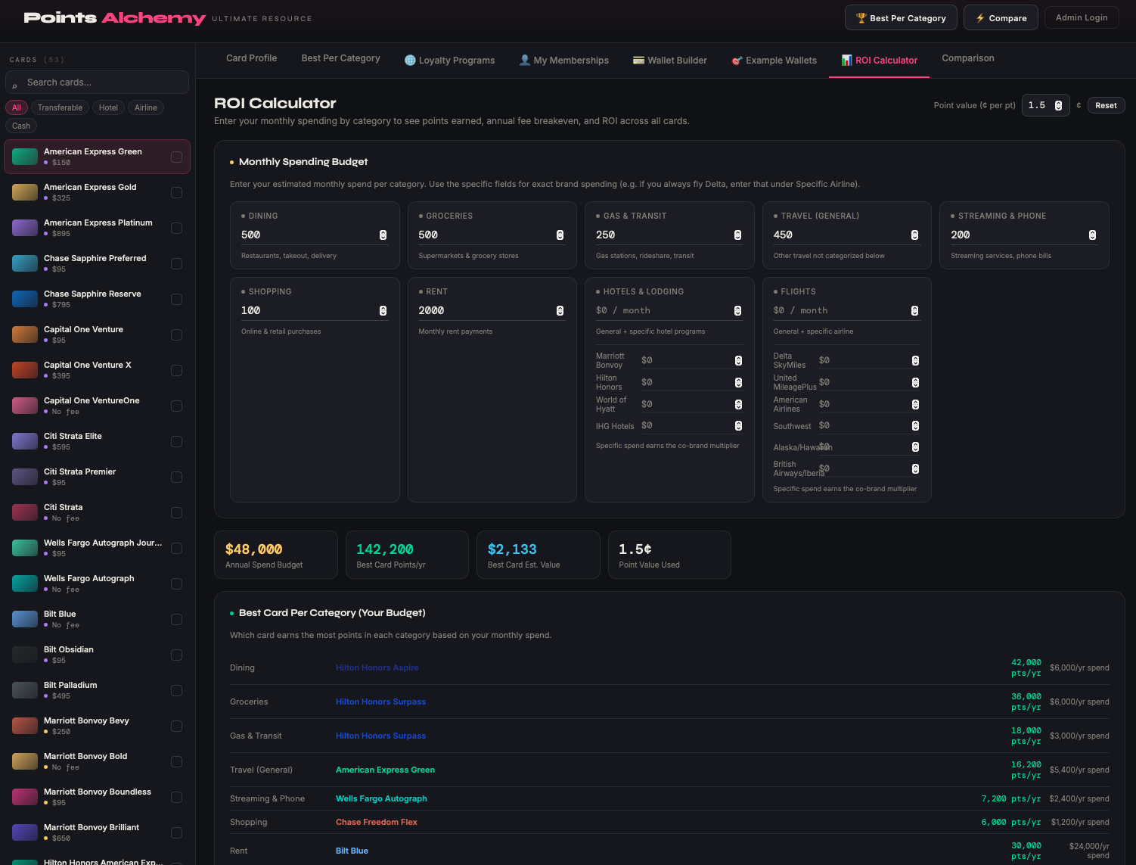This screenshot has height=865, width=1136.
Task: Click the Gas & Transit amount stepper
Action: click(737, 235)
